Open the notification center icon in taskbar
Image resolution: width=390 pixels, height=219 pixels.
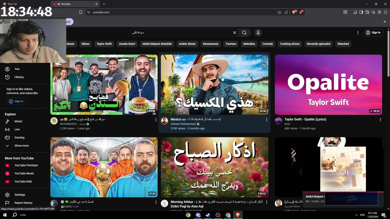[x=384, y=215]
